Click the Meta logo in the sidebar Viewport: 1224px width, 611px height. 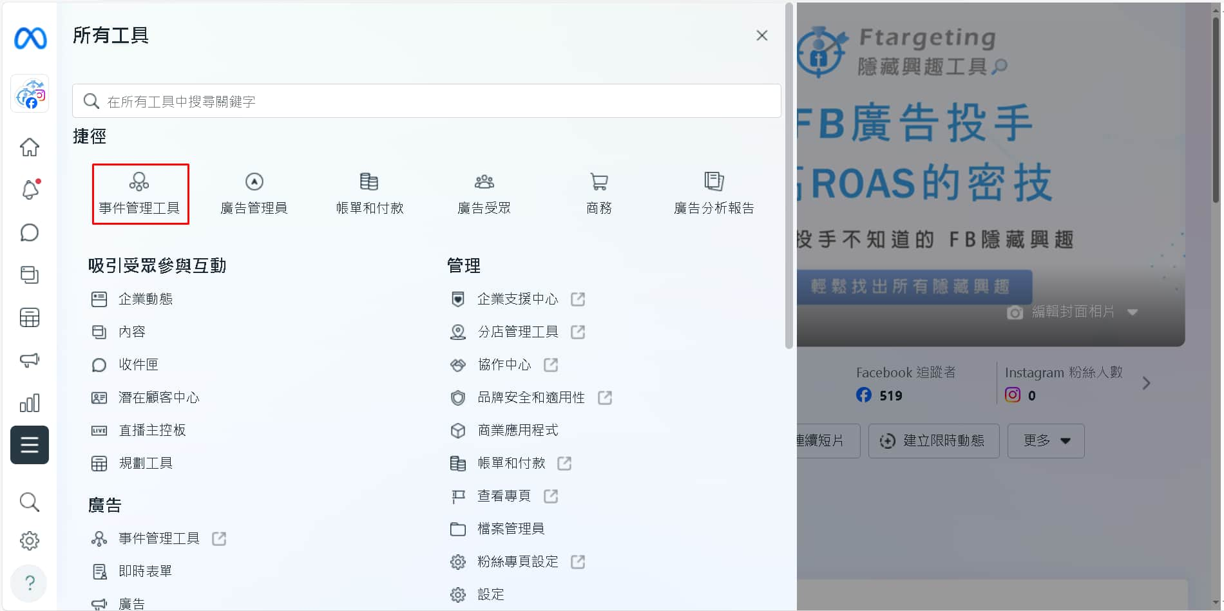tap(30, 39)
